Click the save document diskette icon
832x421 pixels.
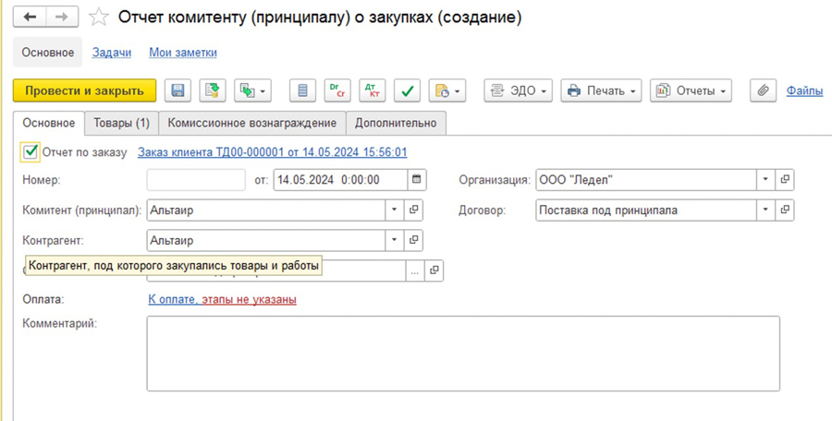(178, 90)
